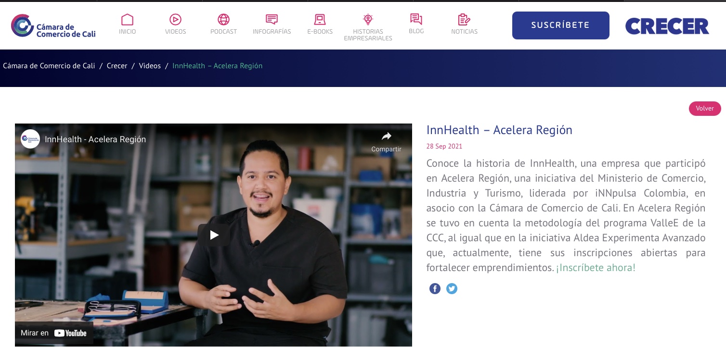Select the Blog chat bubbles icon

click(x=416, y=19)
